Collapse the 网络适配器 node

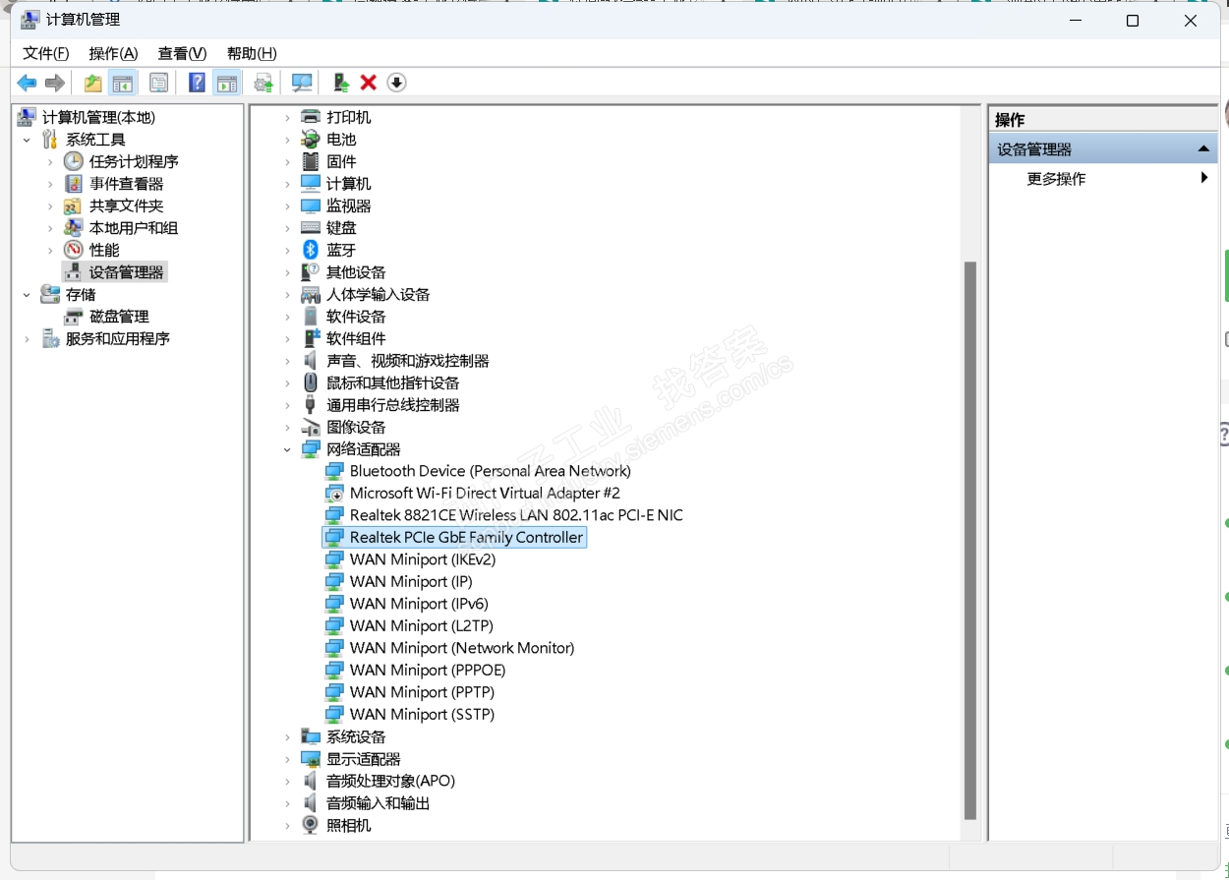tap(287, 449)
